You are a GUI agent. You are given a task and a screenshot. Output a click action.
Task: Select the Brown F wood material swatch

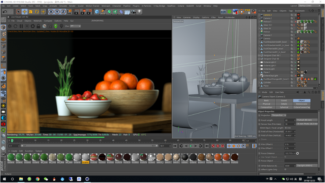(201, 158)
